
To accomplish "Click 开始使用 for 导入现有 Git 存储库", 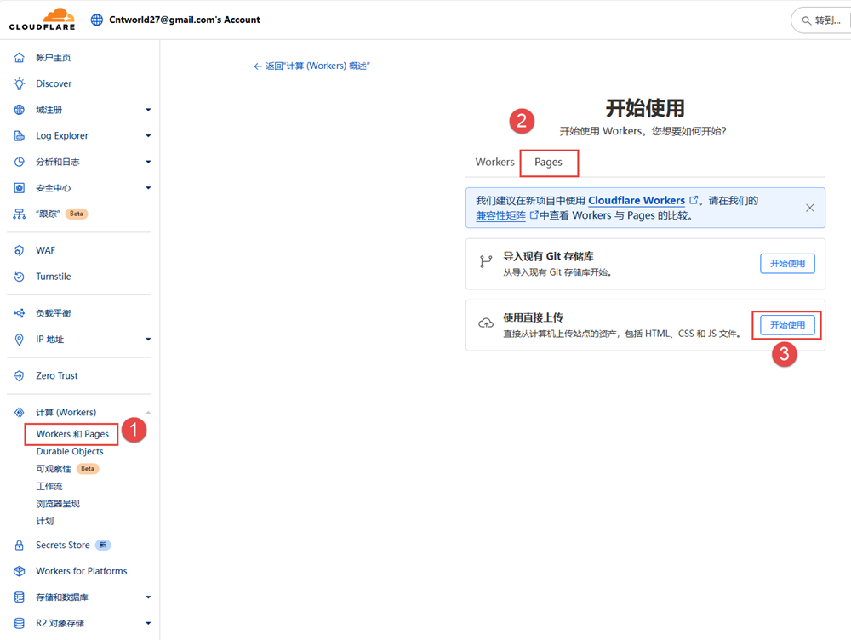I will [x=787, y=264].
